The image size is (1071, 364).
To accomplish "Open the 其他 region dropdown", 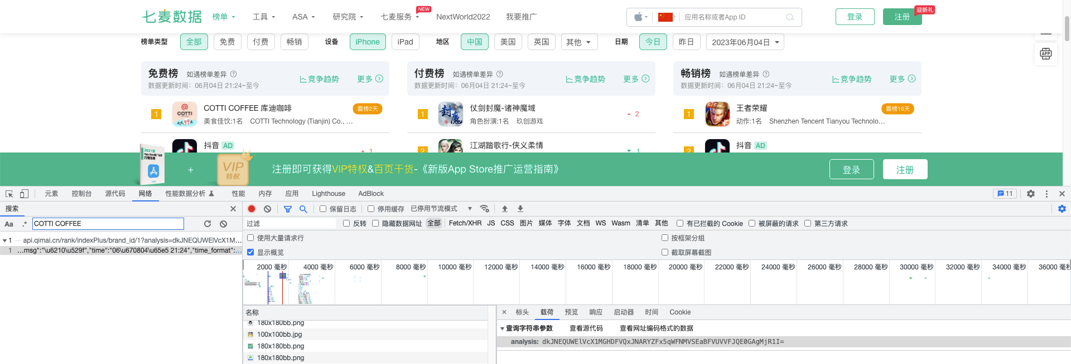I will click(x=579, y=42).
